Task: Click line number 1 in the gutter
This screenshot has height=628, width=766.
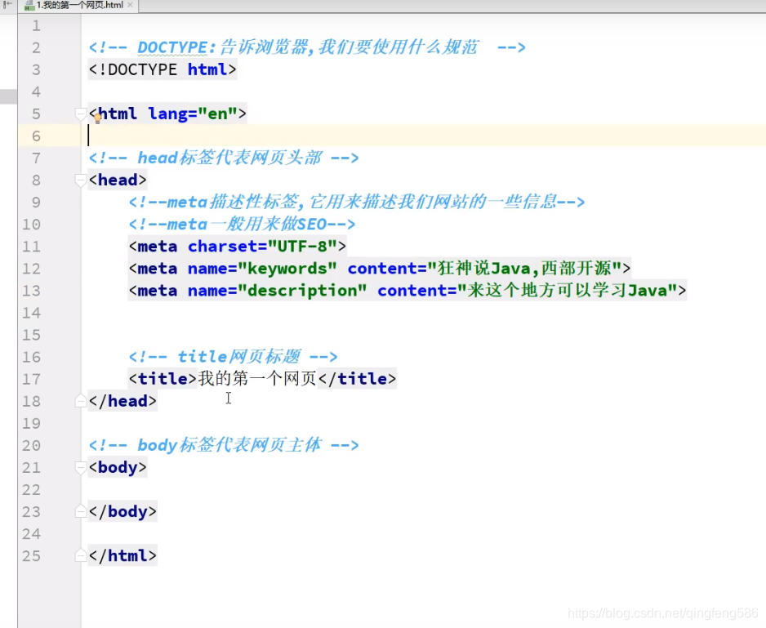Action: (36, 25)
